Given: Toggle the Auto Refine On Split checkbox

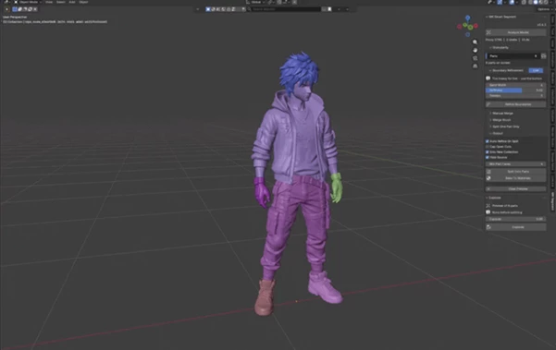Looking at the screenshot, I should [488, 141].
